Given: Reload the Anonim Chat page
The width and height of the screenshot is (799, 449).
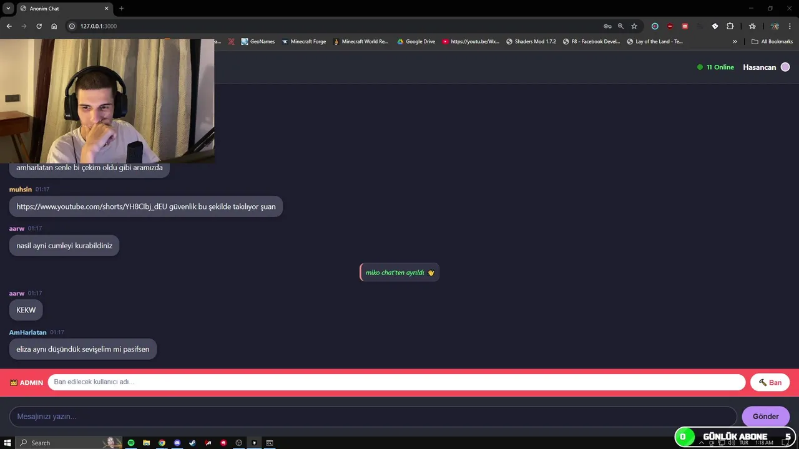Looking at the screenshot, I should [39, 26].
